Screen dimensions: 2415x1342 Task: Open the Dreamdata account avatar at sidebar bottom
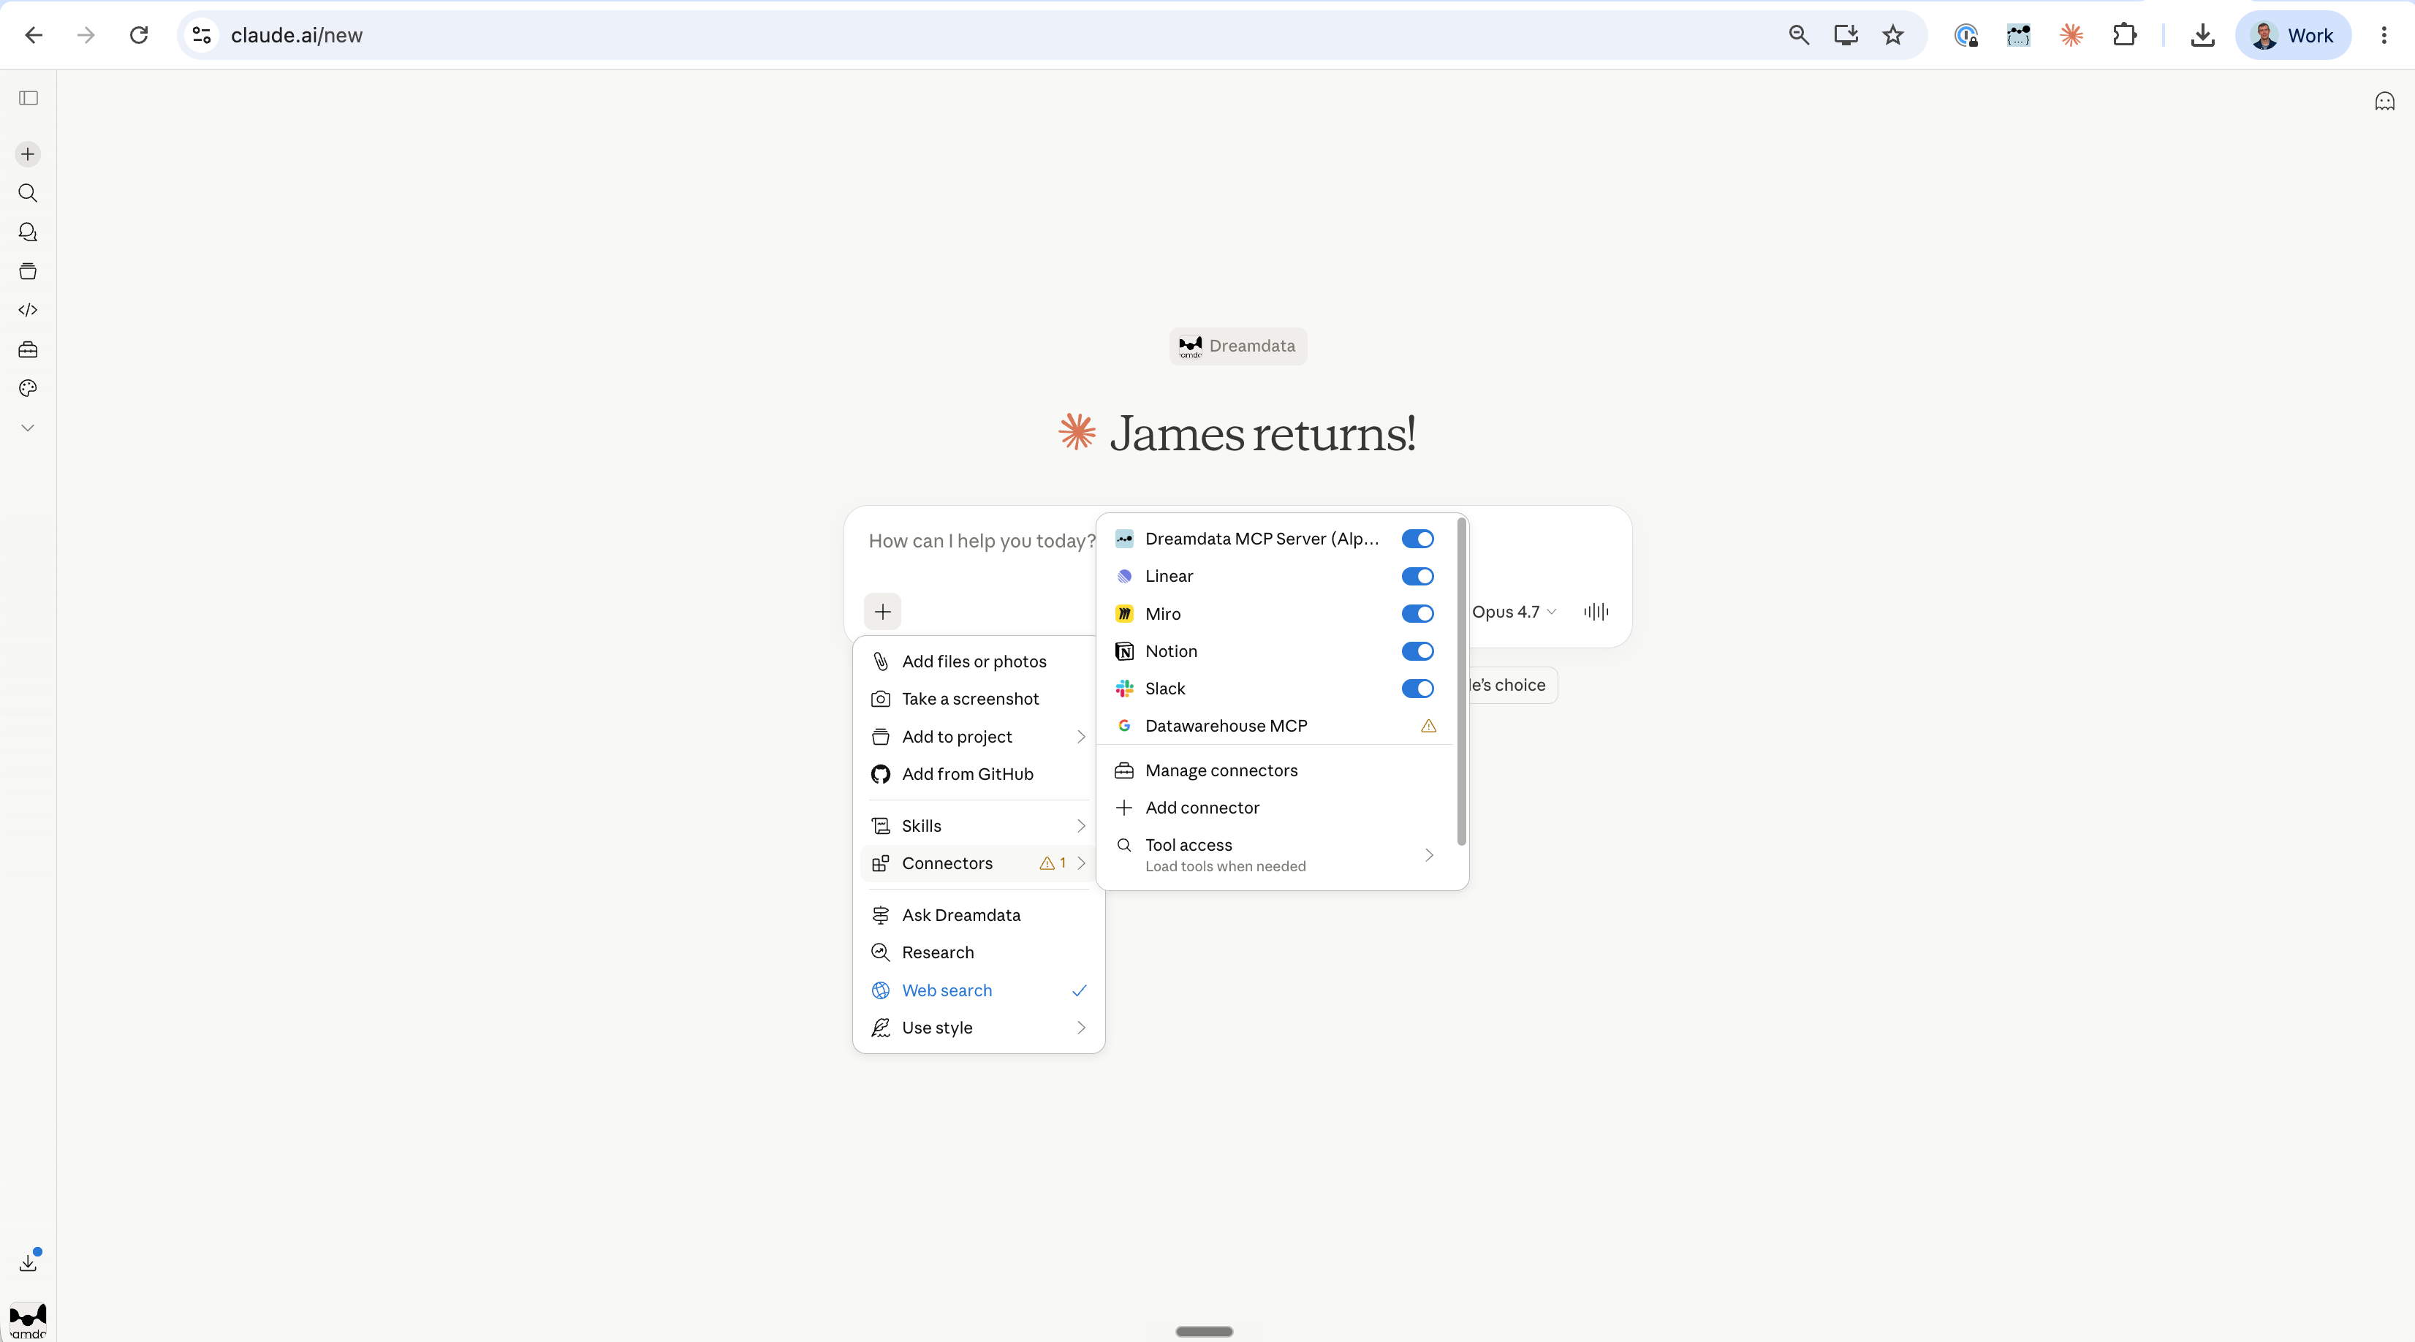28,1320
